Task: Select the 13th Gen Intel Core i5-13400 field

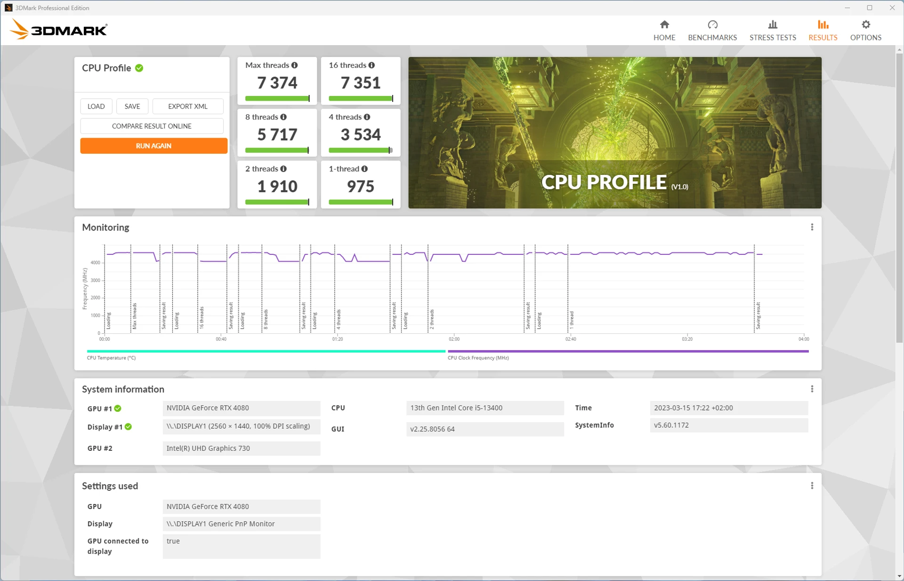Action: click(x=485, y=408)
